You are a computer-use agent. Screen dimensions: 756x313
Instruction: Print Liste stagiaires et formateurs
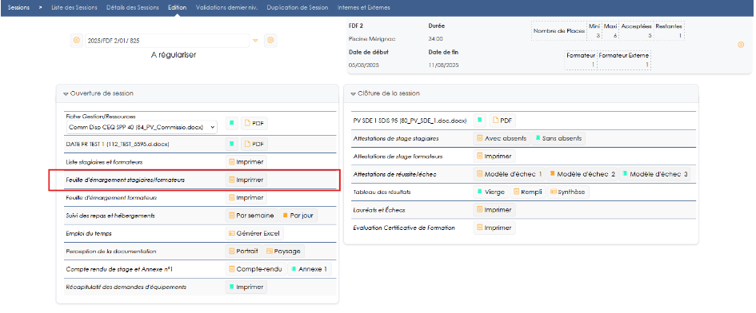(246, 162)
